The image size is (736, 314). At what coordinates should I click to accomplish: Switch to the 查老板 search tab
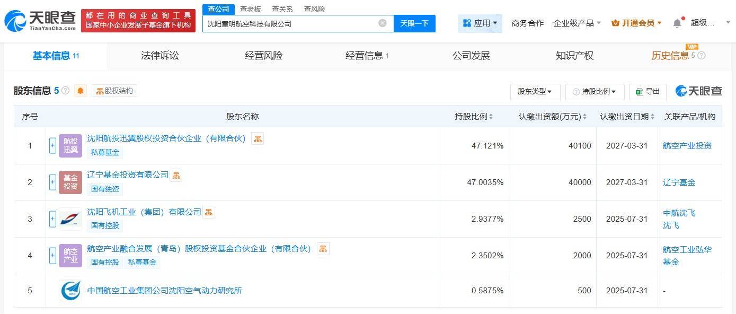[250, 9]
